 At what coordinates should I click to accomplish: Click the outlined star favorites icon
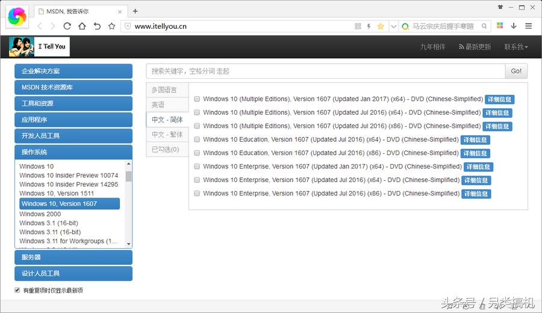coord(111,26)
